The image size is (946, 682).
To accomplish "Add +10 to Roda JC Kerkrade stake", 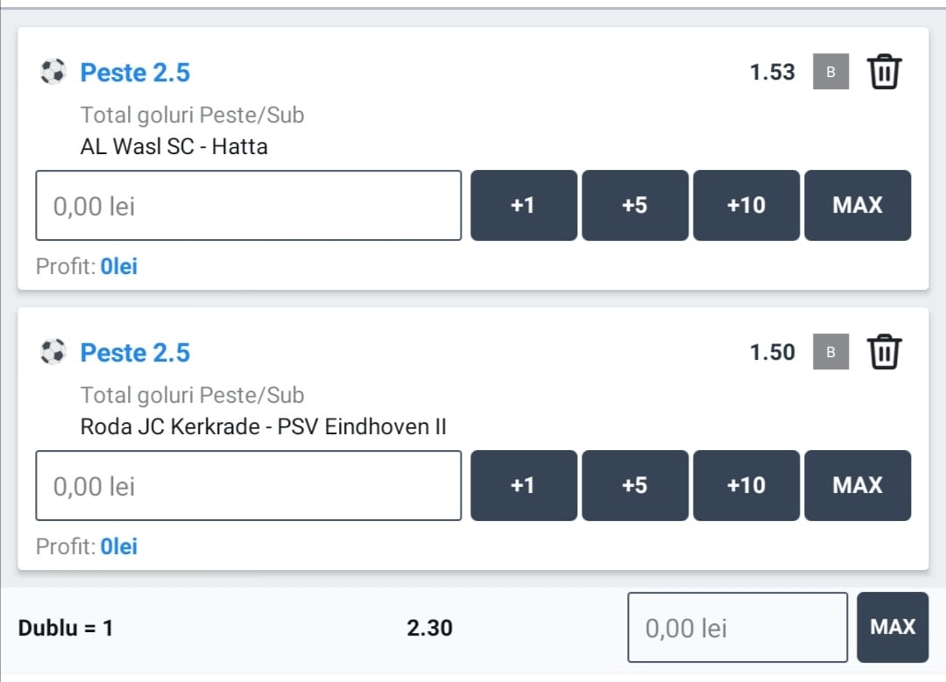I will pyautogui.click(x=745, y=485).
